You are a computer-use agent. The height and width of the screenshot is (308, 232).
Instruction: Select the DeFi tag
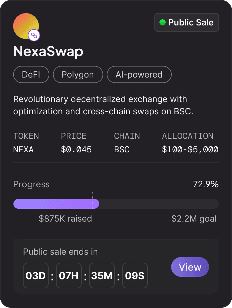[x=31, y=74]
